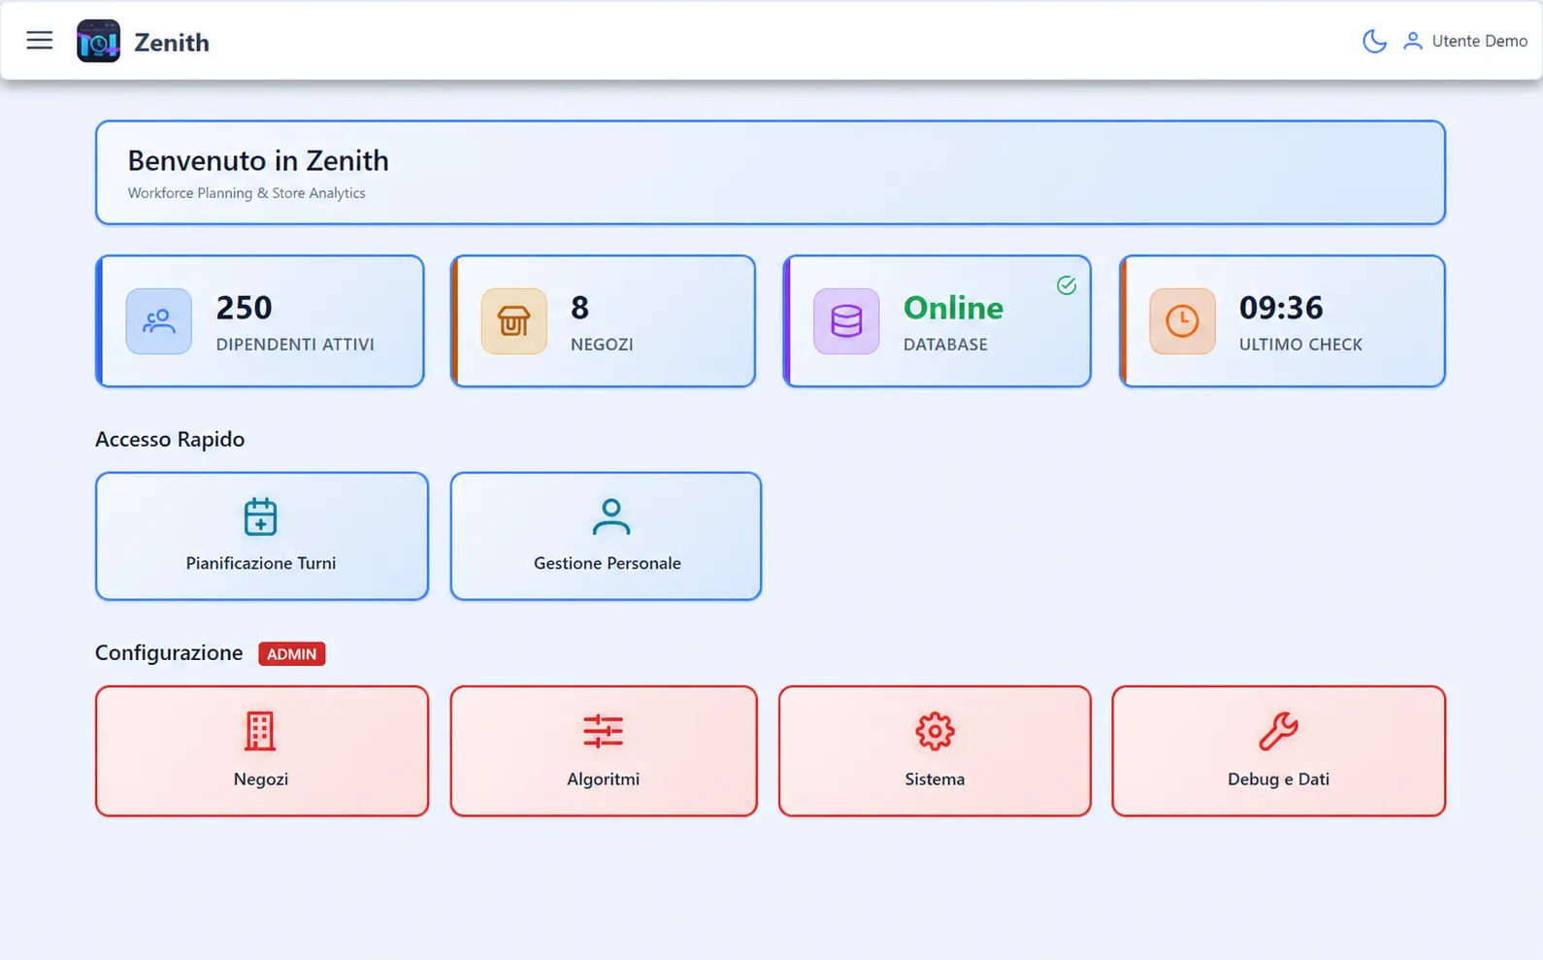
Task: Click the wrench icon for Debug e Dati
Action: [1278, 731]
